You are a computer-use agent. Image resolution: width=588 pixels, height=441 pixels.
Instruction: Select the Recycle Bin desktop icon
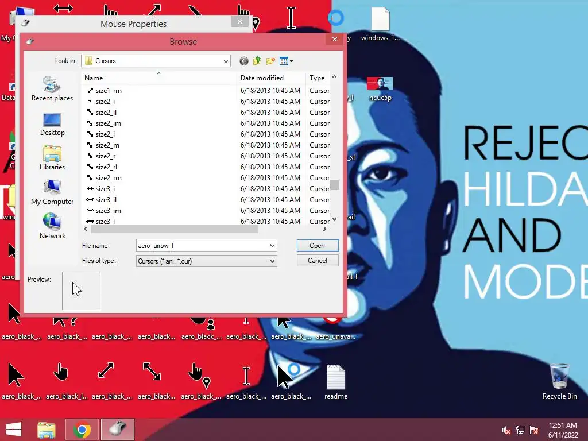559,381
